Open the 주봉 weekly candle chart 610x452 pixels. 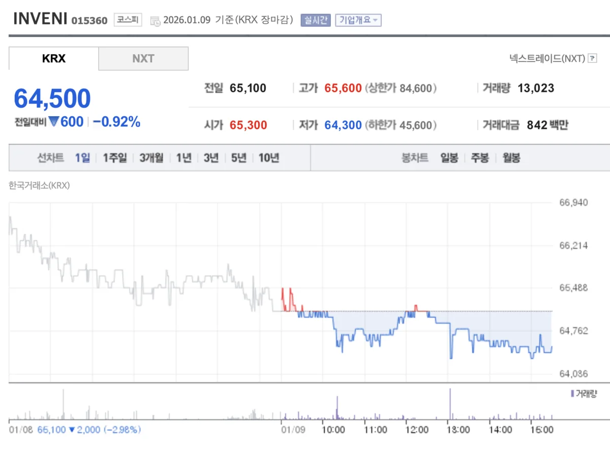pyautogui.click(x=480, y=158)
